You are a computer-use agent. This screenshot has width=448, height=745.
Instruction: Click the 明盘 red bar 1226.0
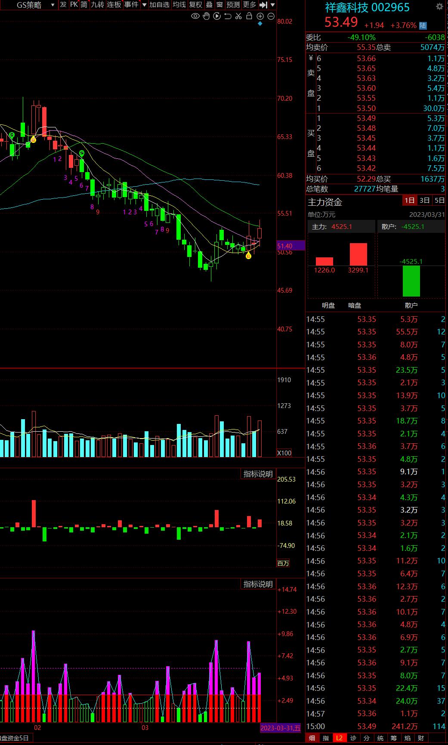point(324,261)
